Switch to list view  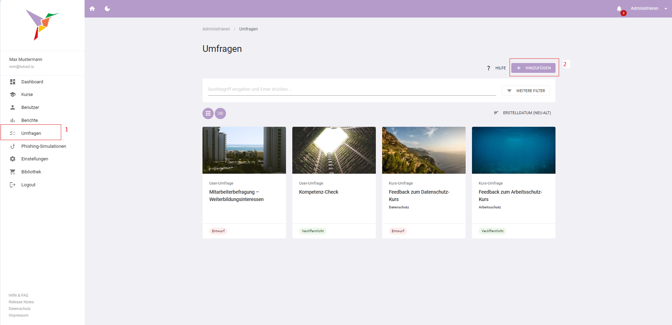(220, 113)
